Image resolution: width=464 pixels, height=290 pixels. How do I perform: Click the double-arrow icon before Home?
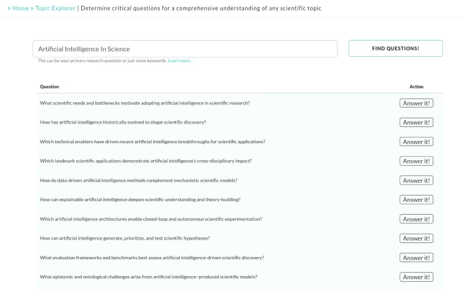(9, 8)
